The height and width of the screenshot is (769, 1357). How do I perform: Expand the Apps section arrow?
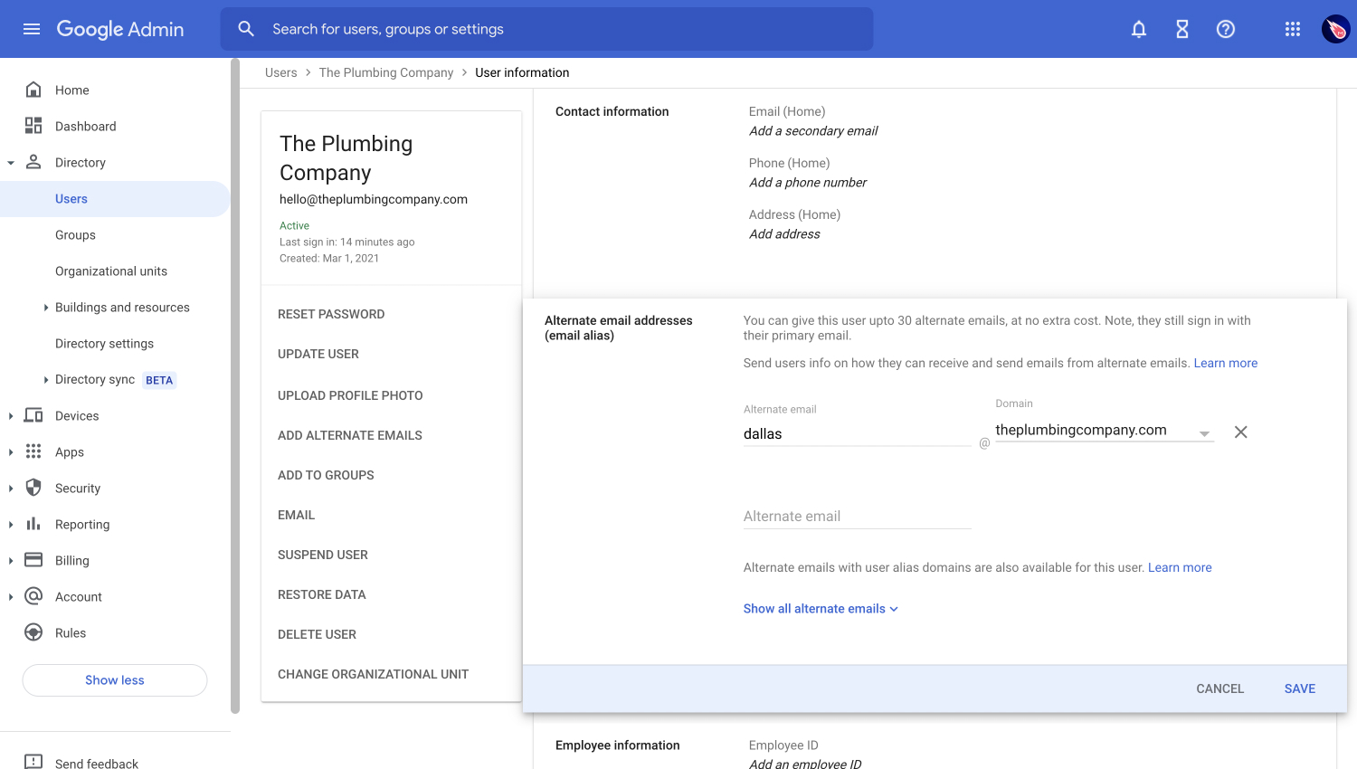coord(11,452)
